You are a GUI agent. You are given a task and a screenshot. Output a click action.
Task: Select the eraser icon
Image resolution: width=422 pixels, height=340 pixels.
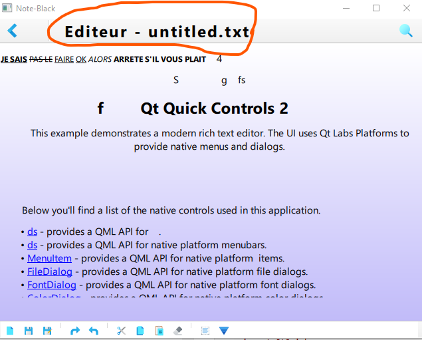(177, 331)
